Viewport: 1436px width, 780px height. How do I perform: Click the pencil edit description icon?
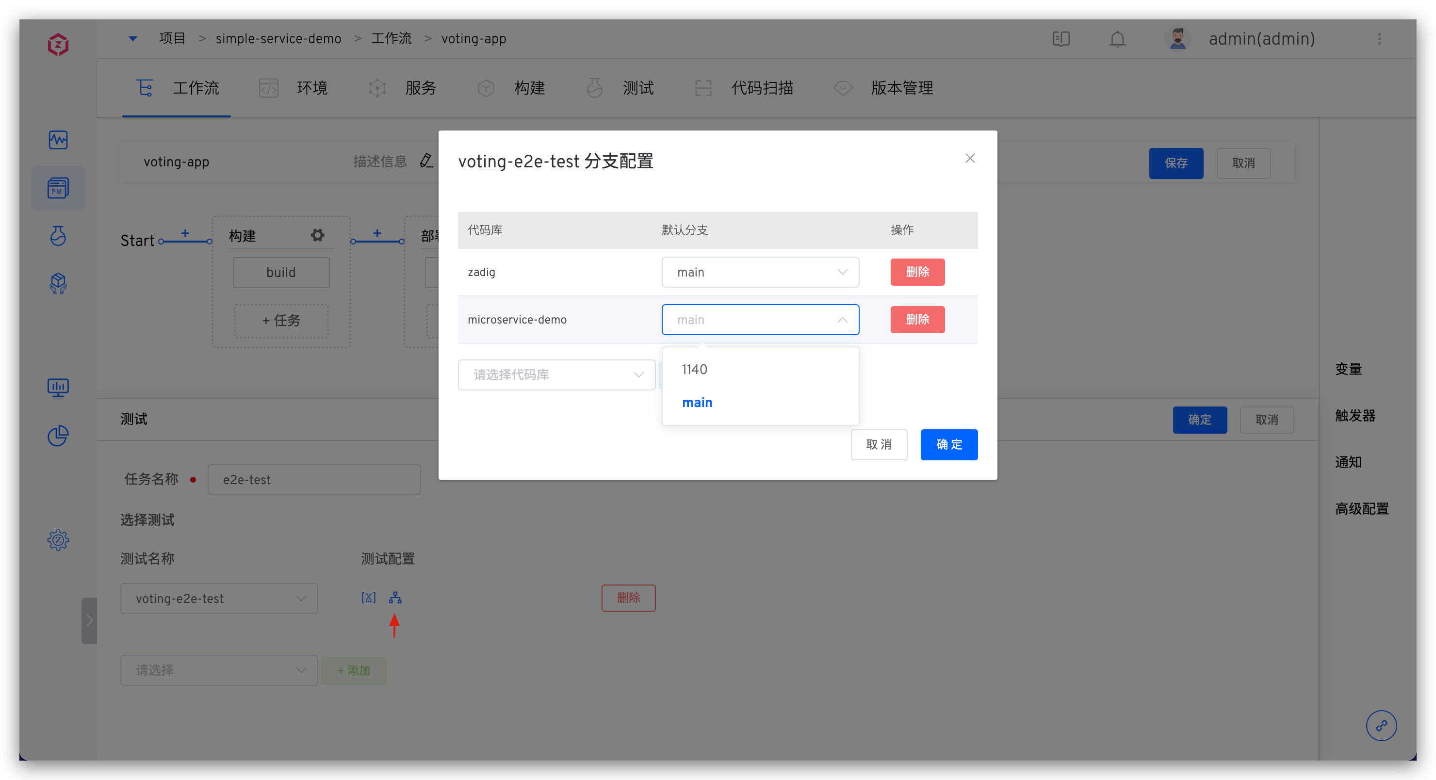(x=426, y=161)
